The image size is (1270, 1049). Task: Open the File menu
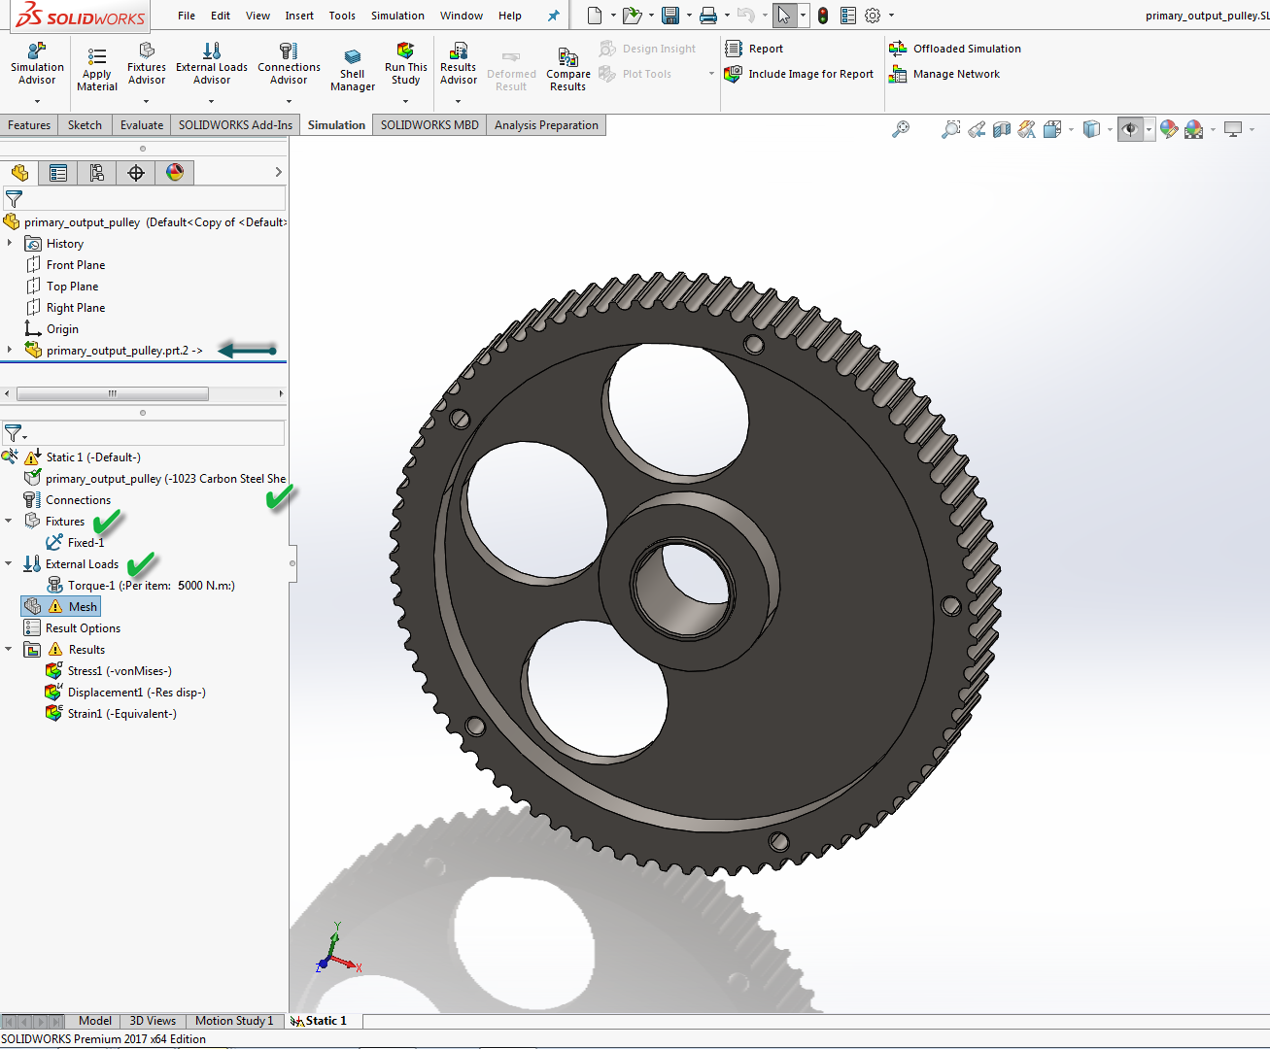[187, 16]
